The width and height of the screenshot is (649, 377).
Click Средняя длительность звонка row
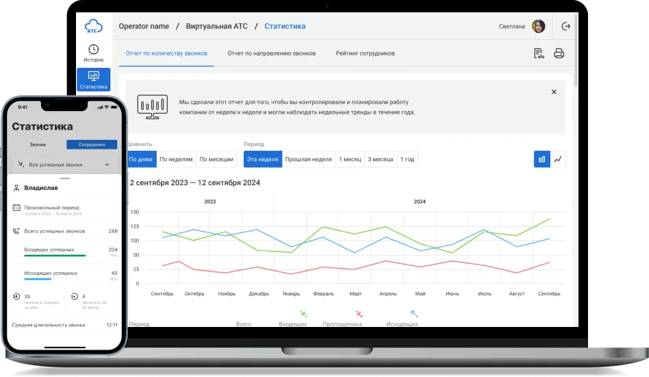pos(64,325)
